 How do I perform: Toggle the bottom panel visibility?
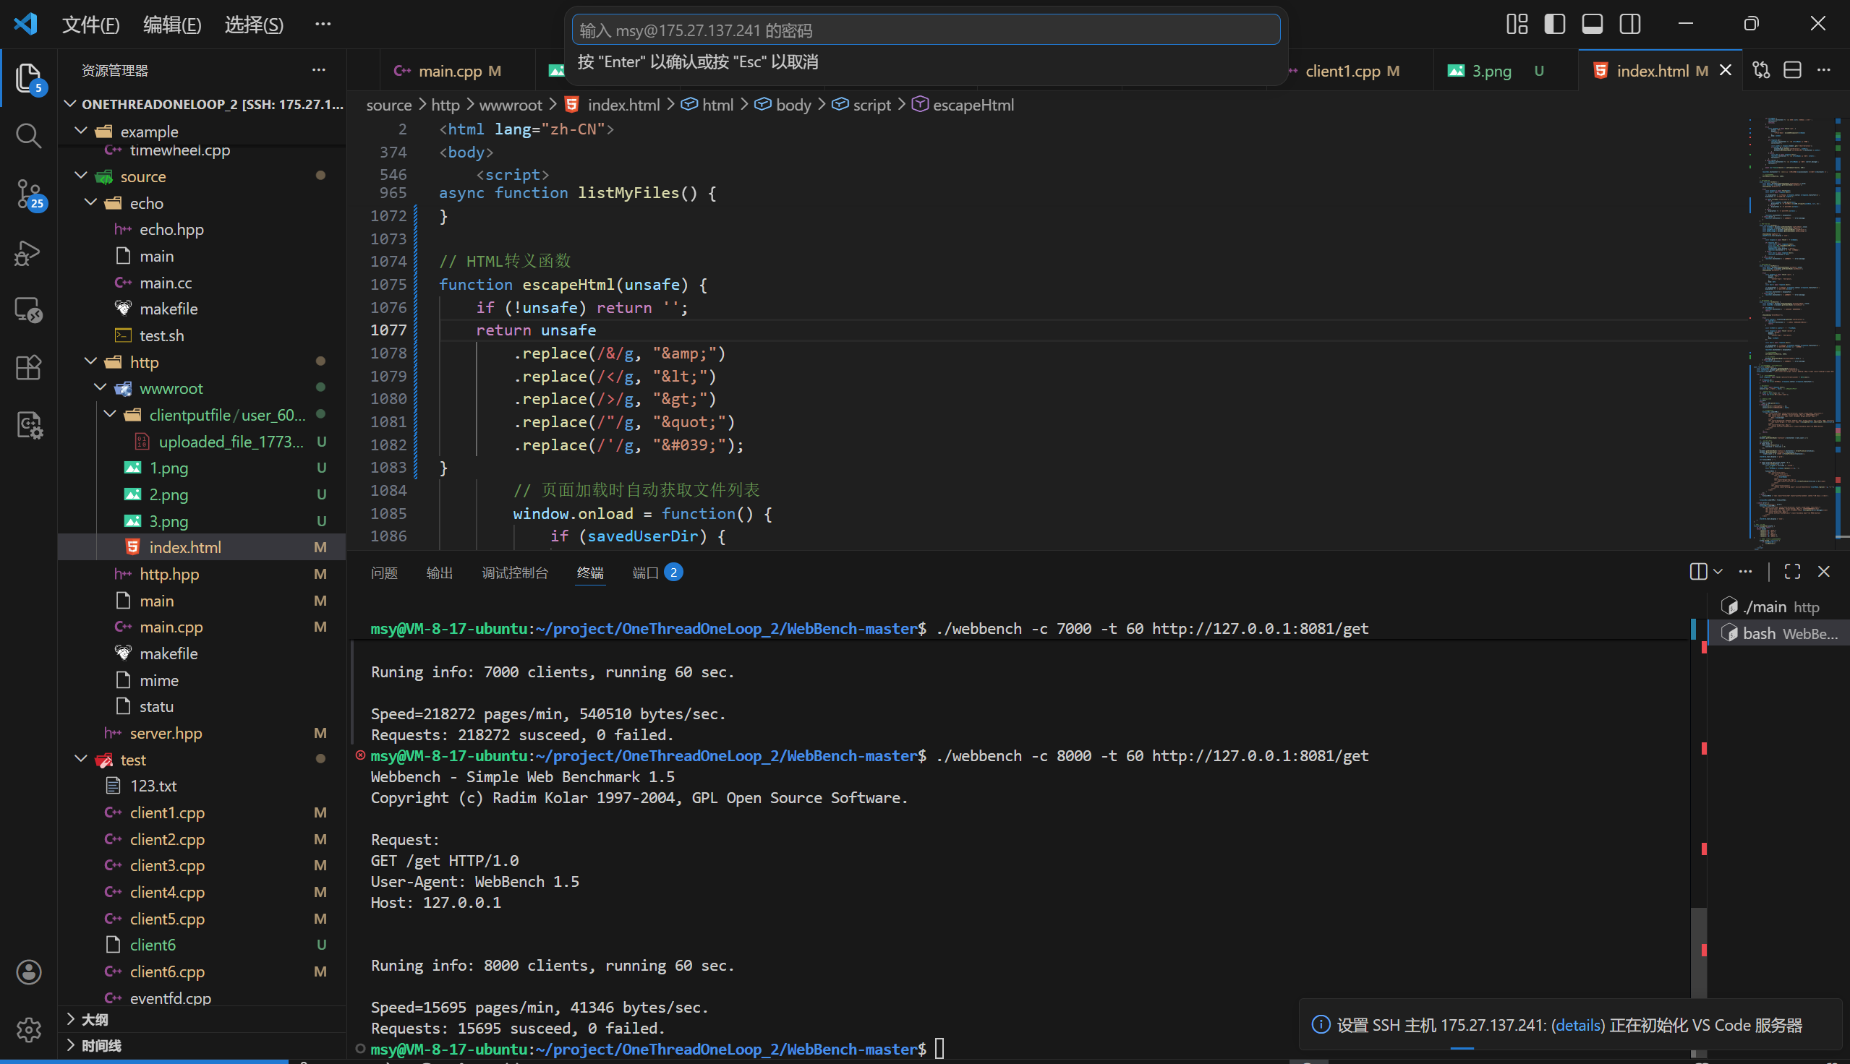[x=1592, y=24]
